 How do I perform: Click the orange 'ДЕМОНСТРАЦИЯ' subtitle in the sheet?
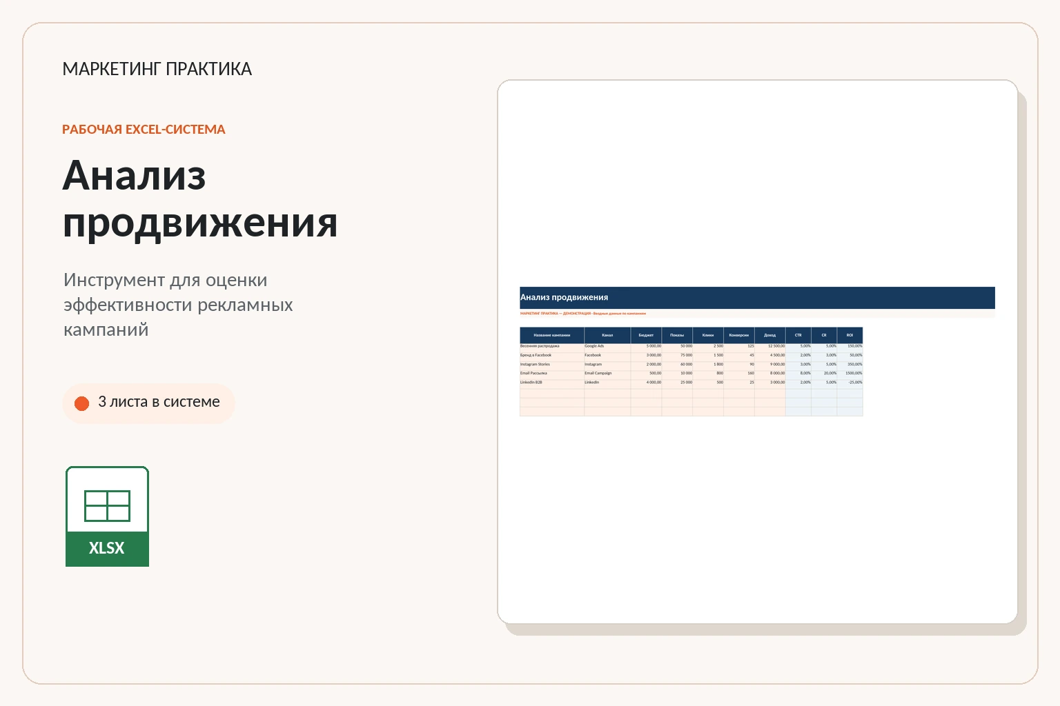point(583,314)
